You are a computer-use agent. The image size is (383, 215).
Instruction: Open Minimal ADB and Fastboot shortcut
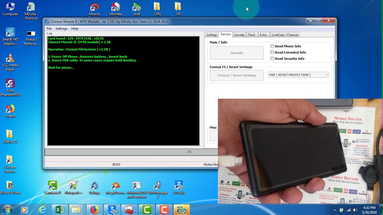coord(137,190)
